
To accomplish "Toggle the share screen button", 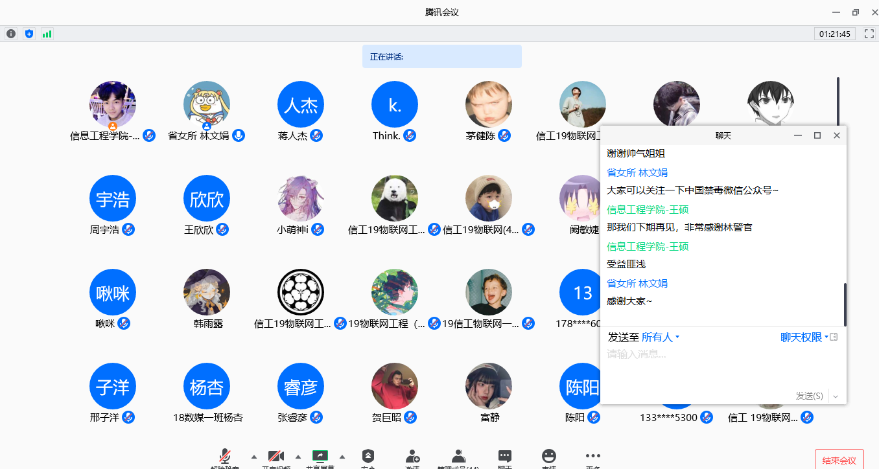I will coord(320,457).
